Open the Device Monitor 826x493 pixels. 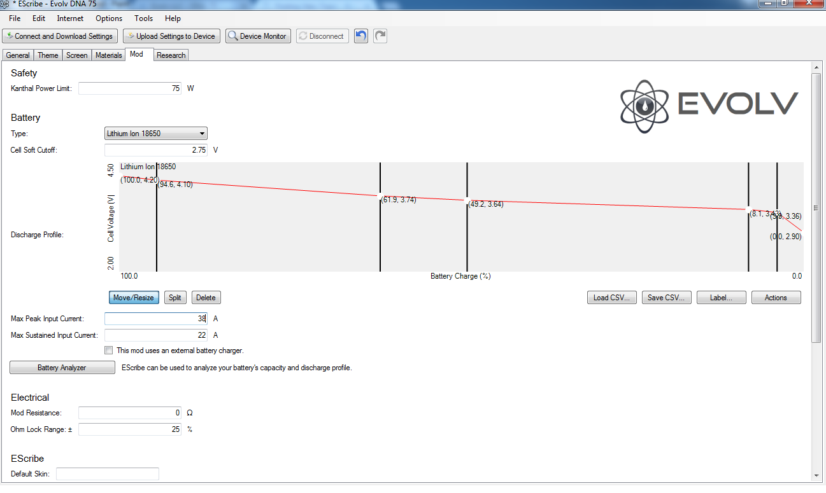coord(258,36)
